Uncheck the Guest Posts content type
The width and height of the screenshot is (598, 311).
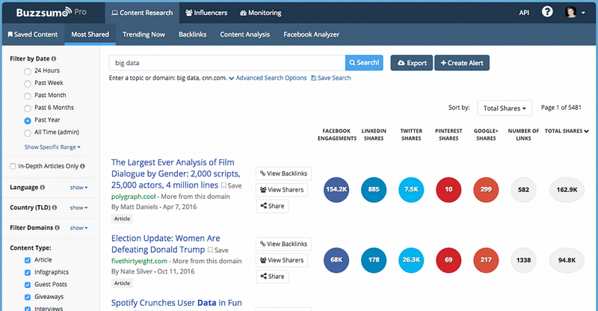click(28, 285)
